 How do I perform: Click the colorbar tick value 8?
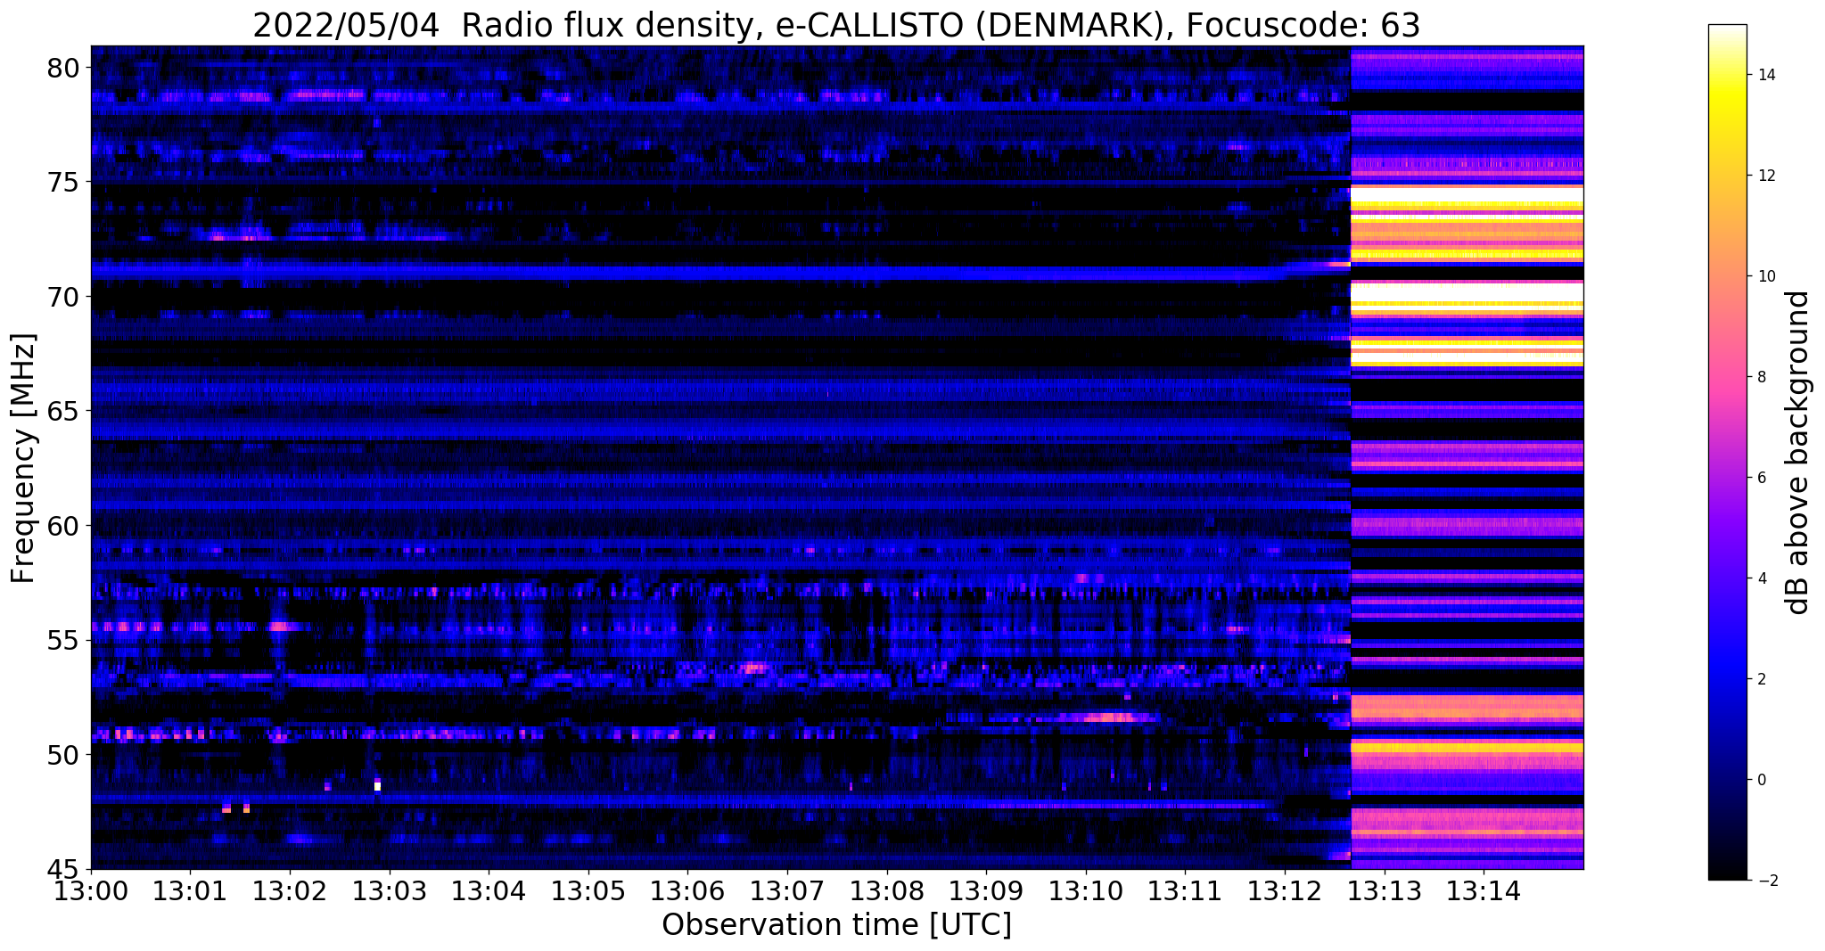coord(1761,377)
